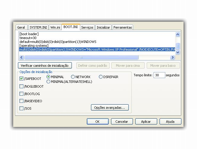Open the Inicializar tab
This screenshot has height=149, width=197.
point(103,27)
